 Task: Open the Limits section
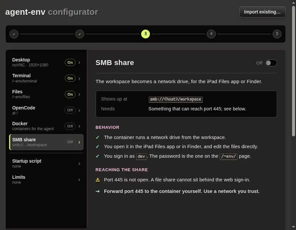46,179
